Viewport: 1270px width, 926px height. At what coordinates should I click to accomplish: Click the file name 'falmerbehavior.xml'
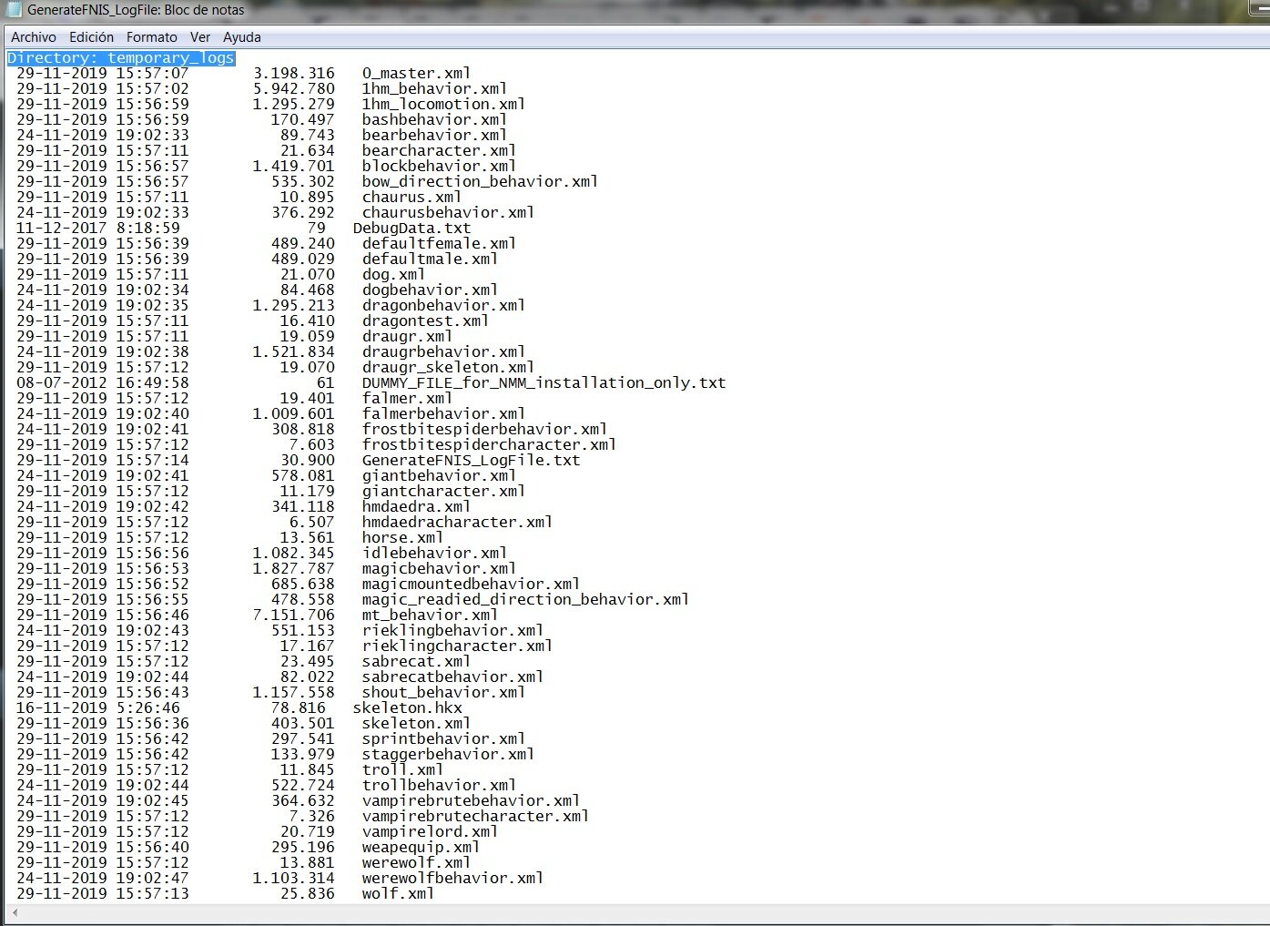(443, 413)
